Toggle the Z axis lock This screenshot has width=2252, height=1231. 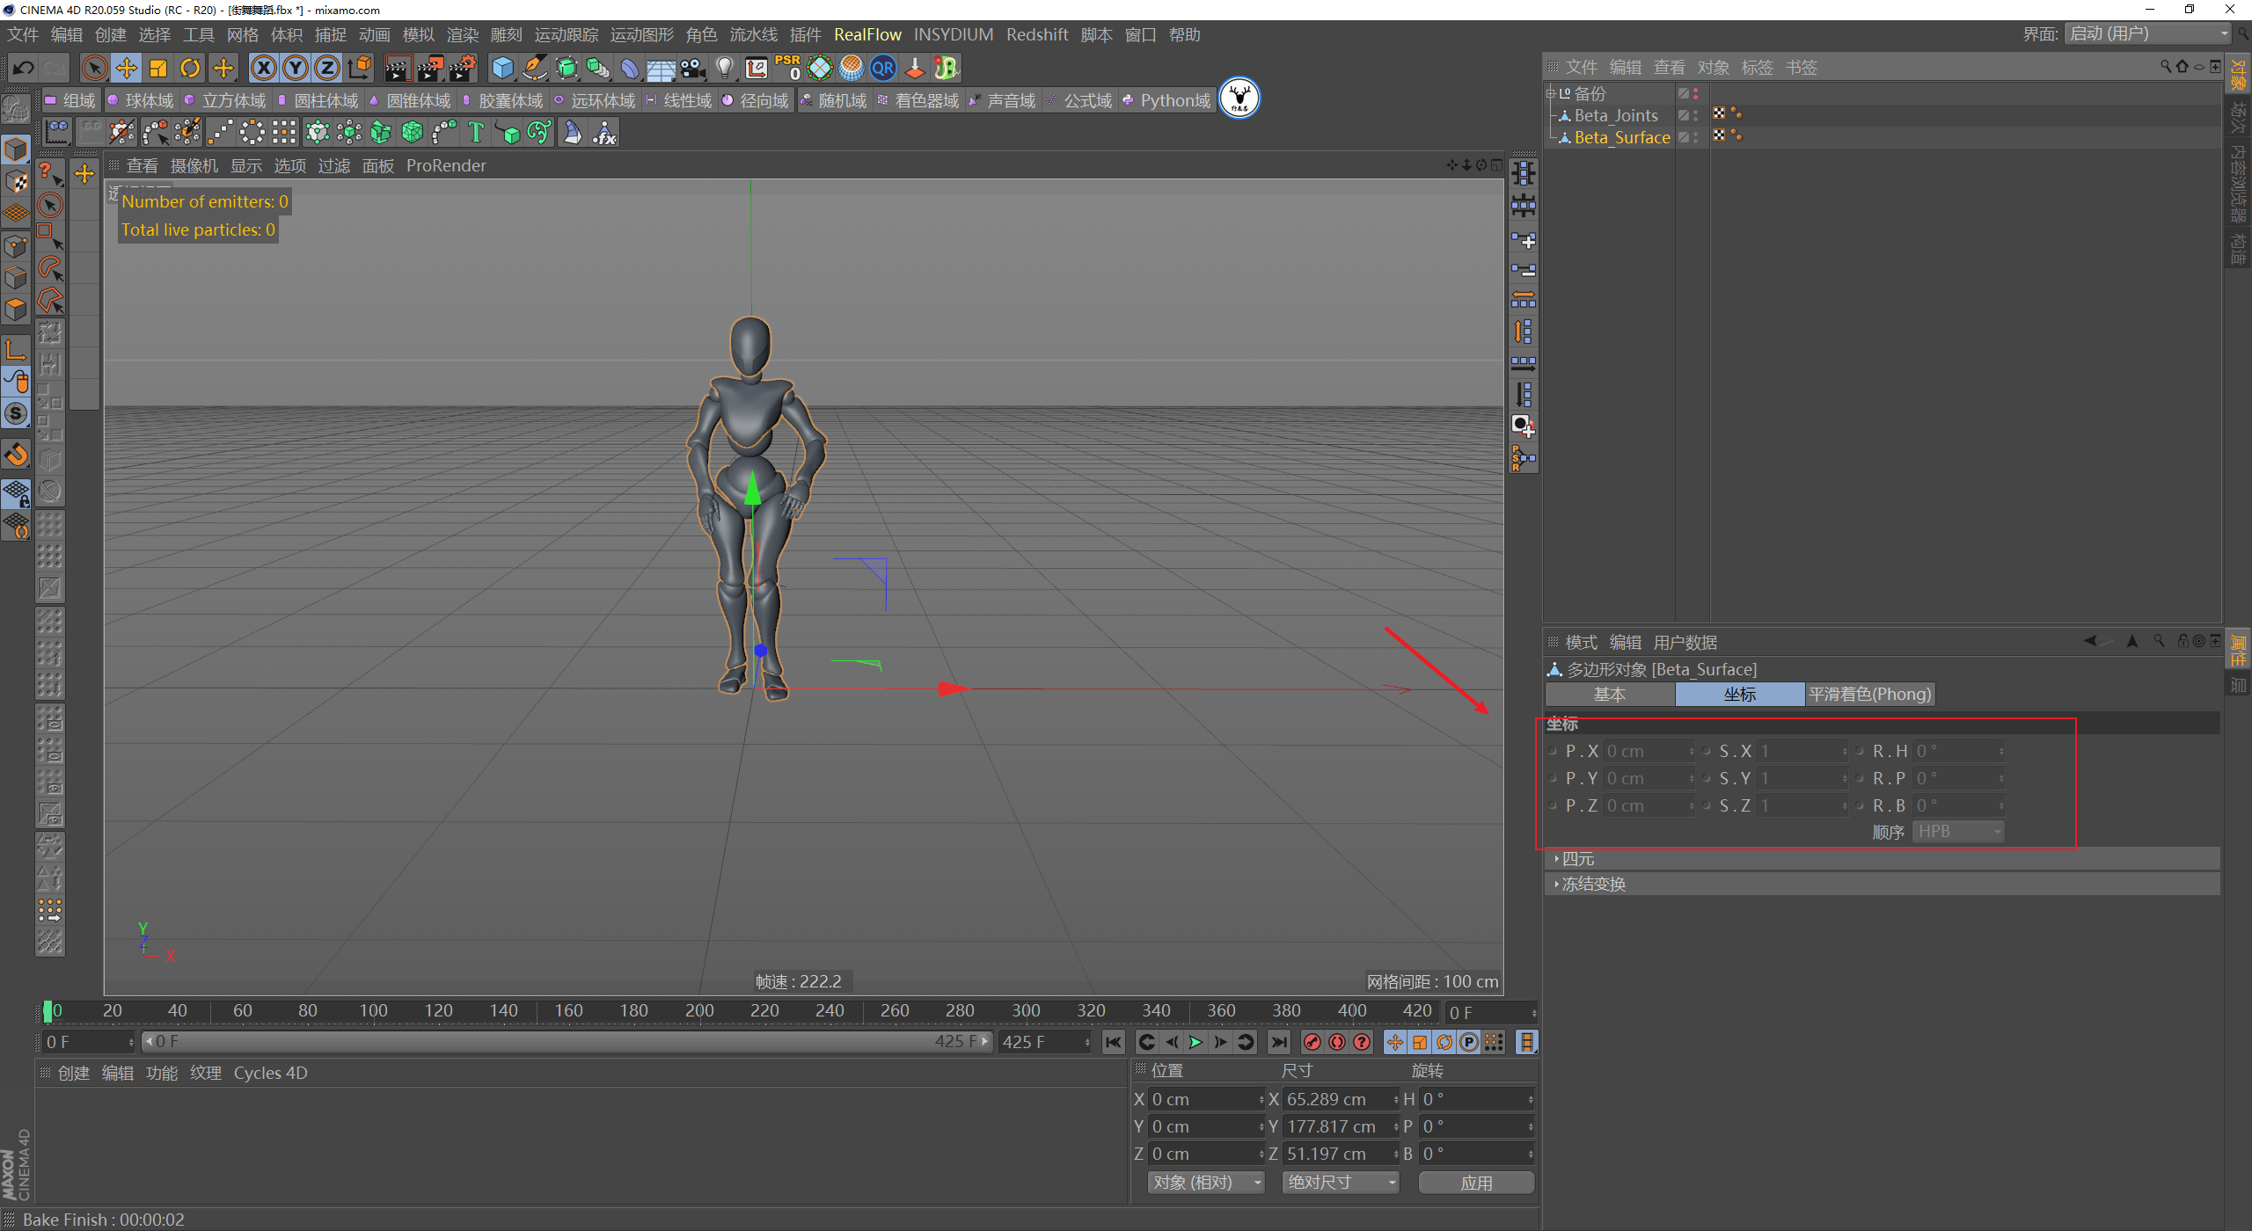click(x=326, y=68)
